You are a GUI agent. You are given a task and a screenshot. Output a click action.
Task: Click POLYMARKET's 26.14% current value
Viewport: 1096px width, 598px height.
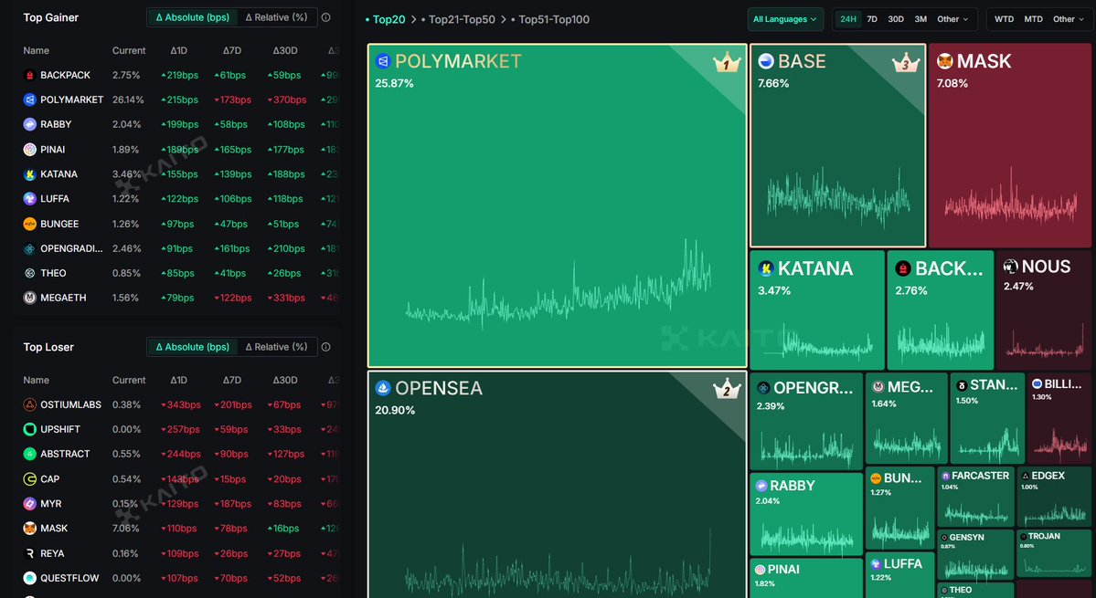click(x=128, y=100)
